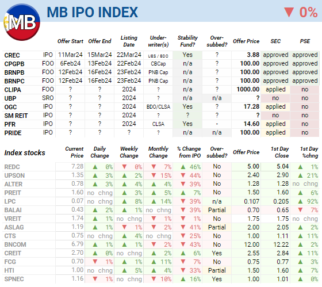Click PFR offer price 14.60
The image size is (322, 287).
tap(252, 124)
